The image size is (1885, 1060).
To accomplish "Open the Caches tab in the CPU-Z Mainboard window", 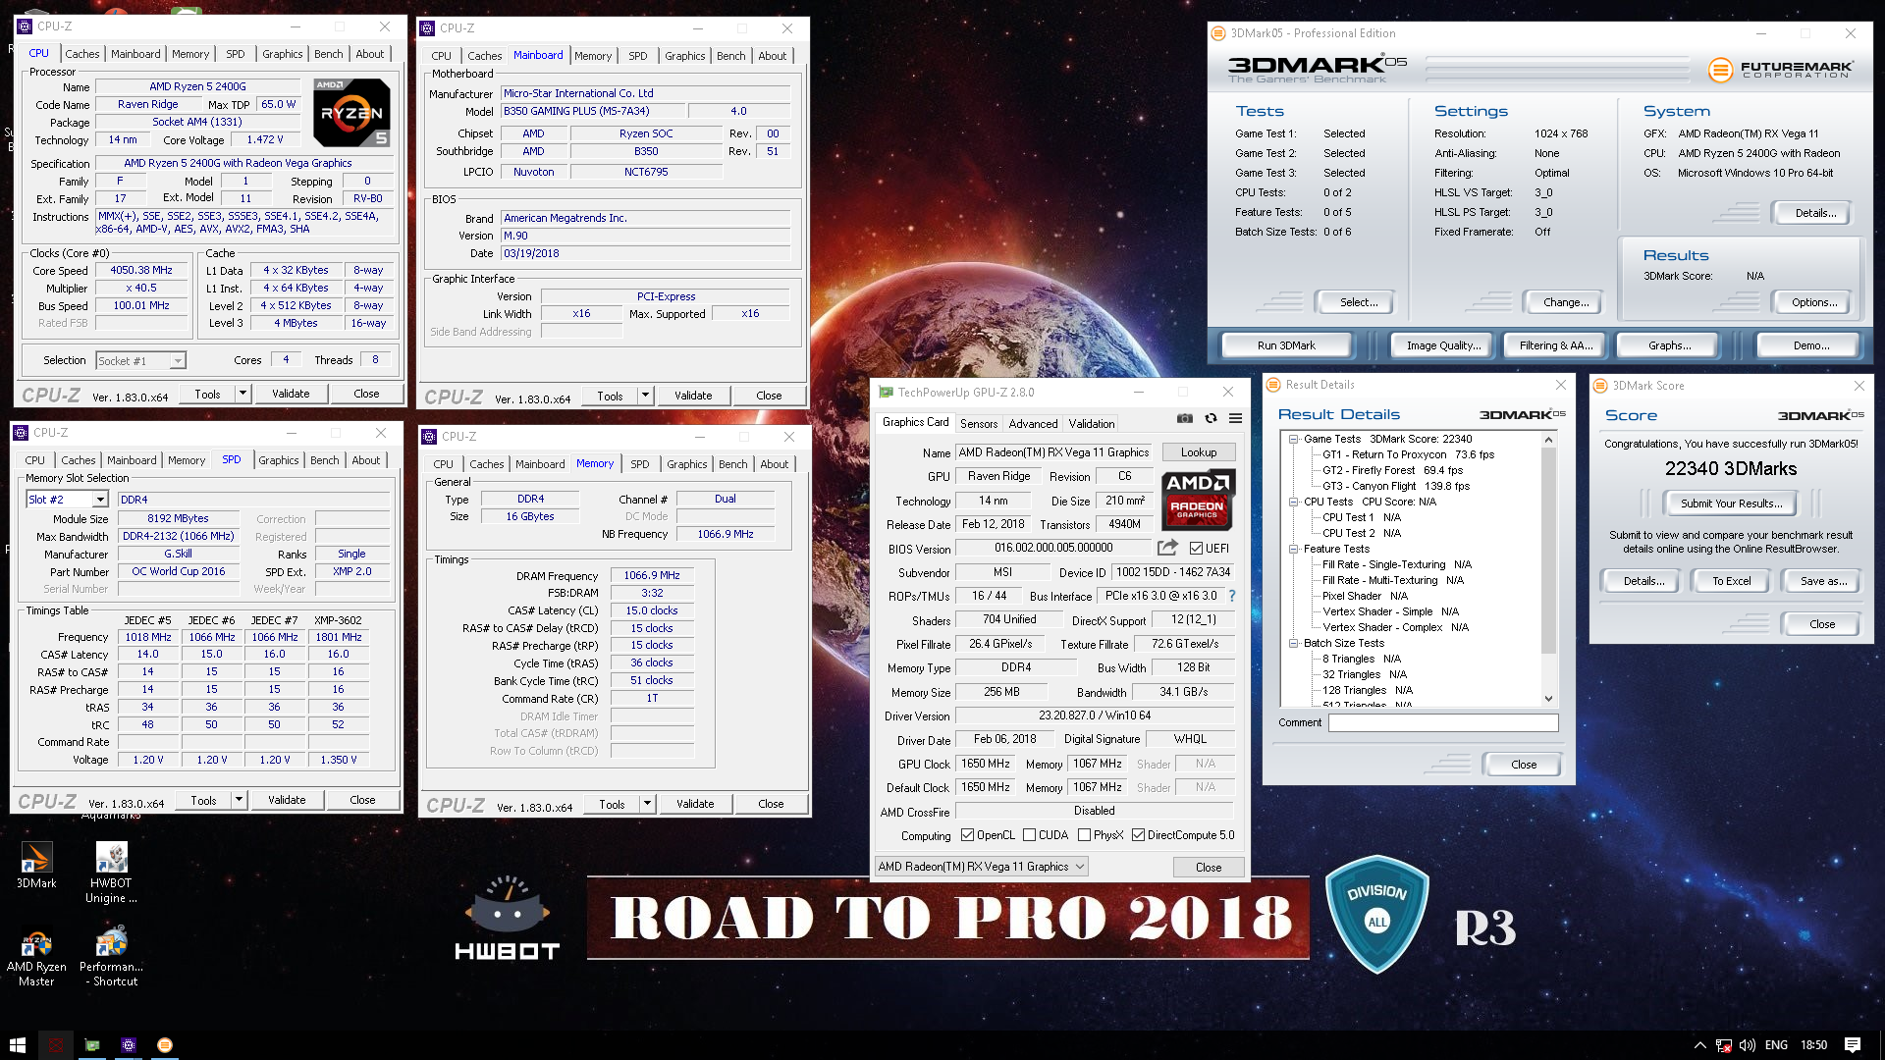I will point(484,56).
